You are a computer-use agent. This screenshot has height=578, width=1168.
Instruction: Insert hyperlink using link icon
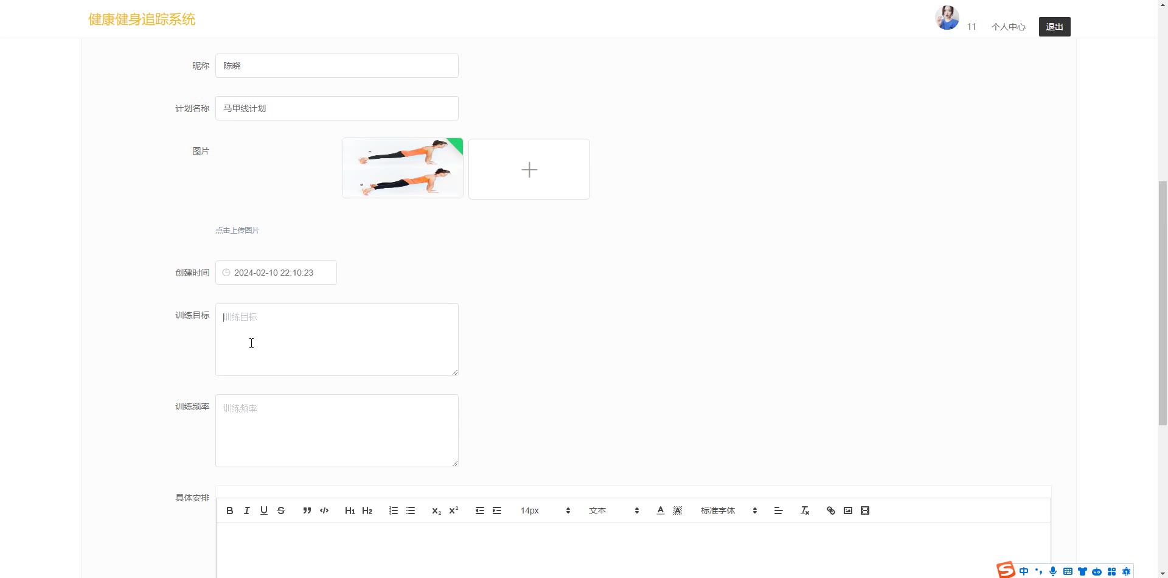831,510
